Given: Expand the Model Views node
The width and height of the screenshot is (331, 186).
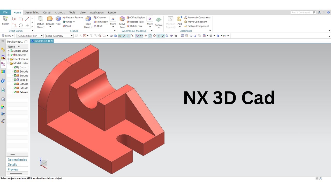Looking at the screenshot, I should pyautogui.click(x=9, y=51).
